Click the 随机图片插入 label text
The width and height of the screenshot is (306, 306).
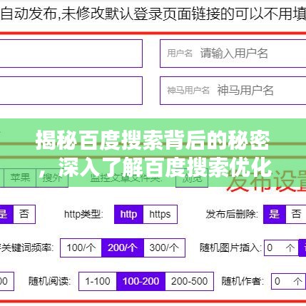coord(230,248)
